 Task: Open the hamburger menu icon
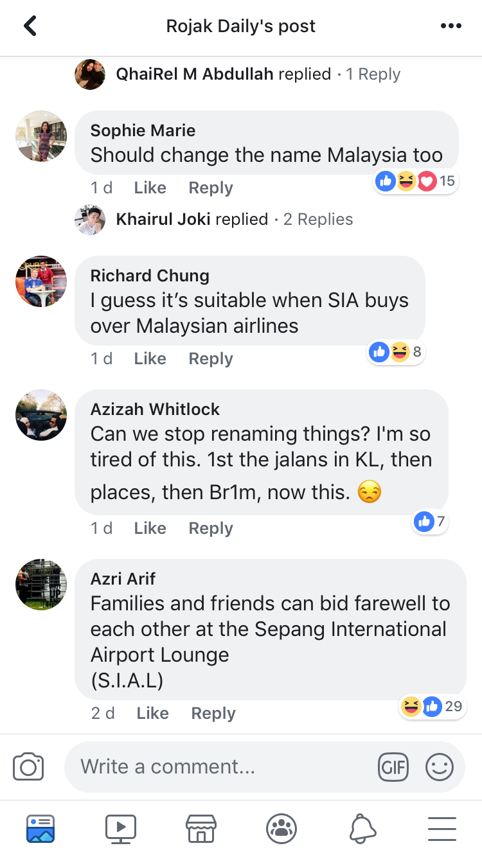pos(442,829)
